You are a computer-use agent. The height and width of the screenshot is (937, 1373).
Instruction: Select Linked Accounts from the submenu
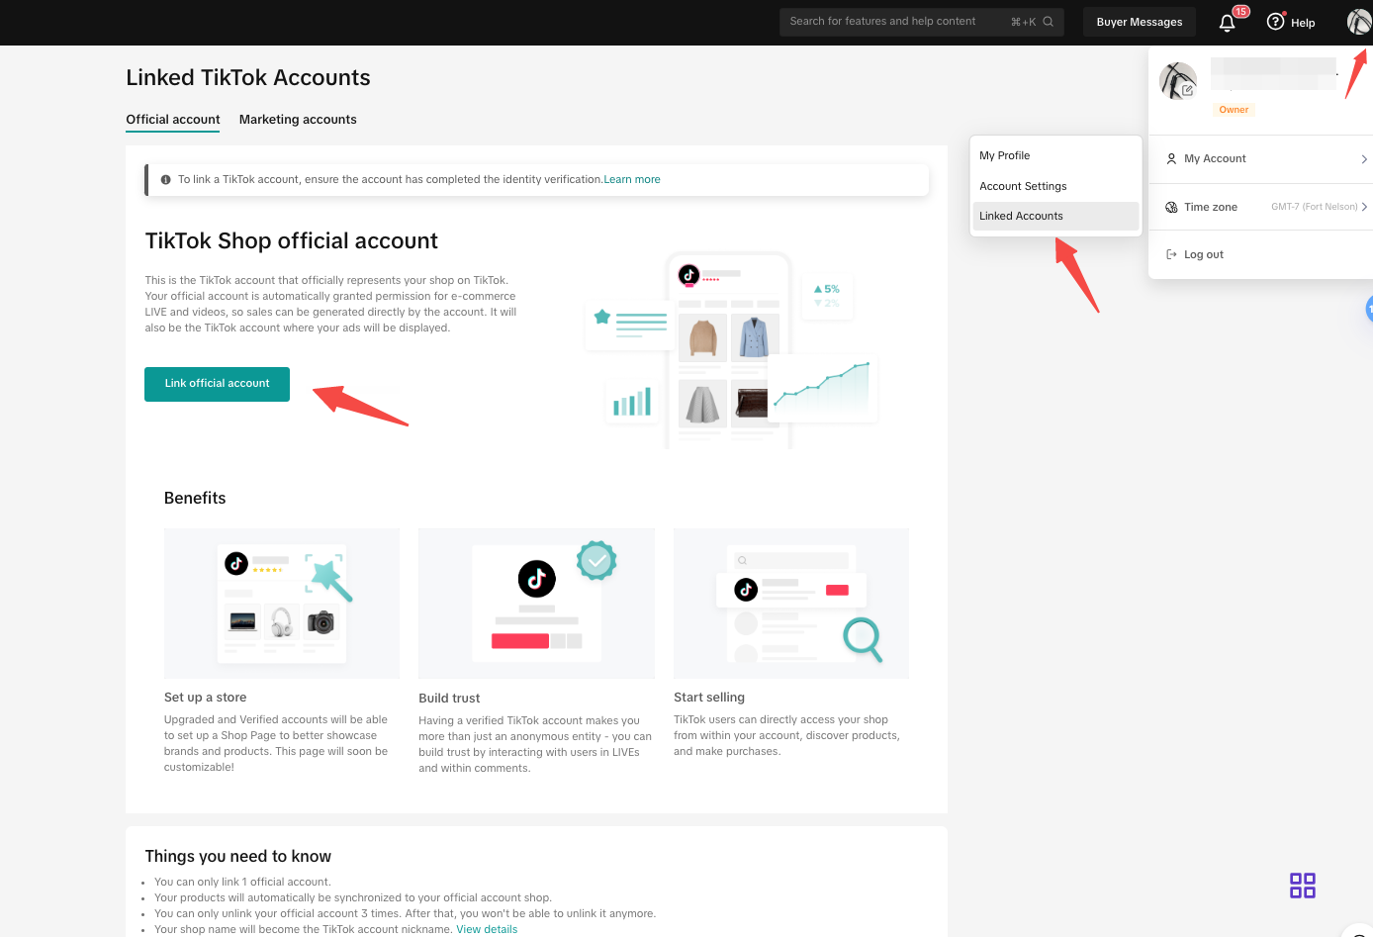pyautogui.click(x=1055, y=216)
